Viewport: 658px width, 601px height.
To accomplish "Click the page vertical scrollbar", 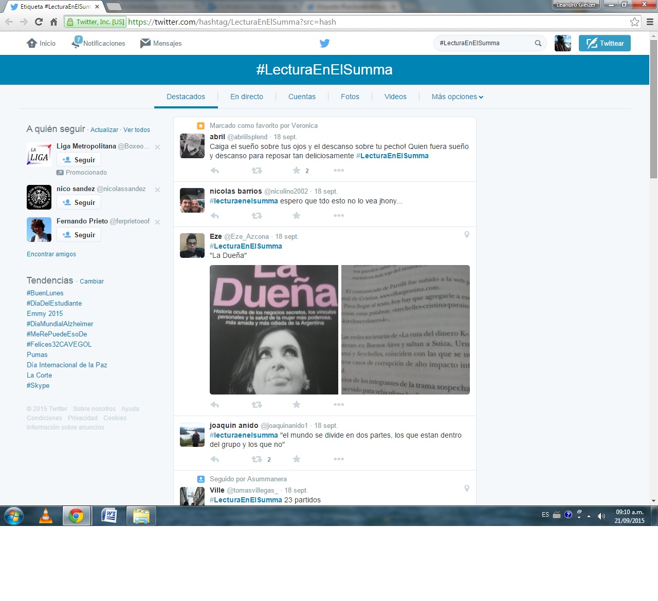I will (x=653, y=109).
